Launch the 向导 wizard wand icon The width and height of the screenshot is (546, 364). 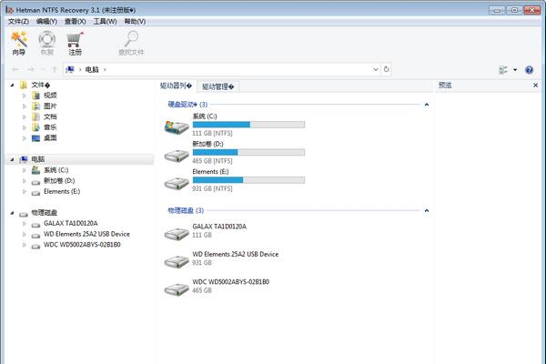(x=19, y=39)
